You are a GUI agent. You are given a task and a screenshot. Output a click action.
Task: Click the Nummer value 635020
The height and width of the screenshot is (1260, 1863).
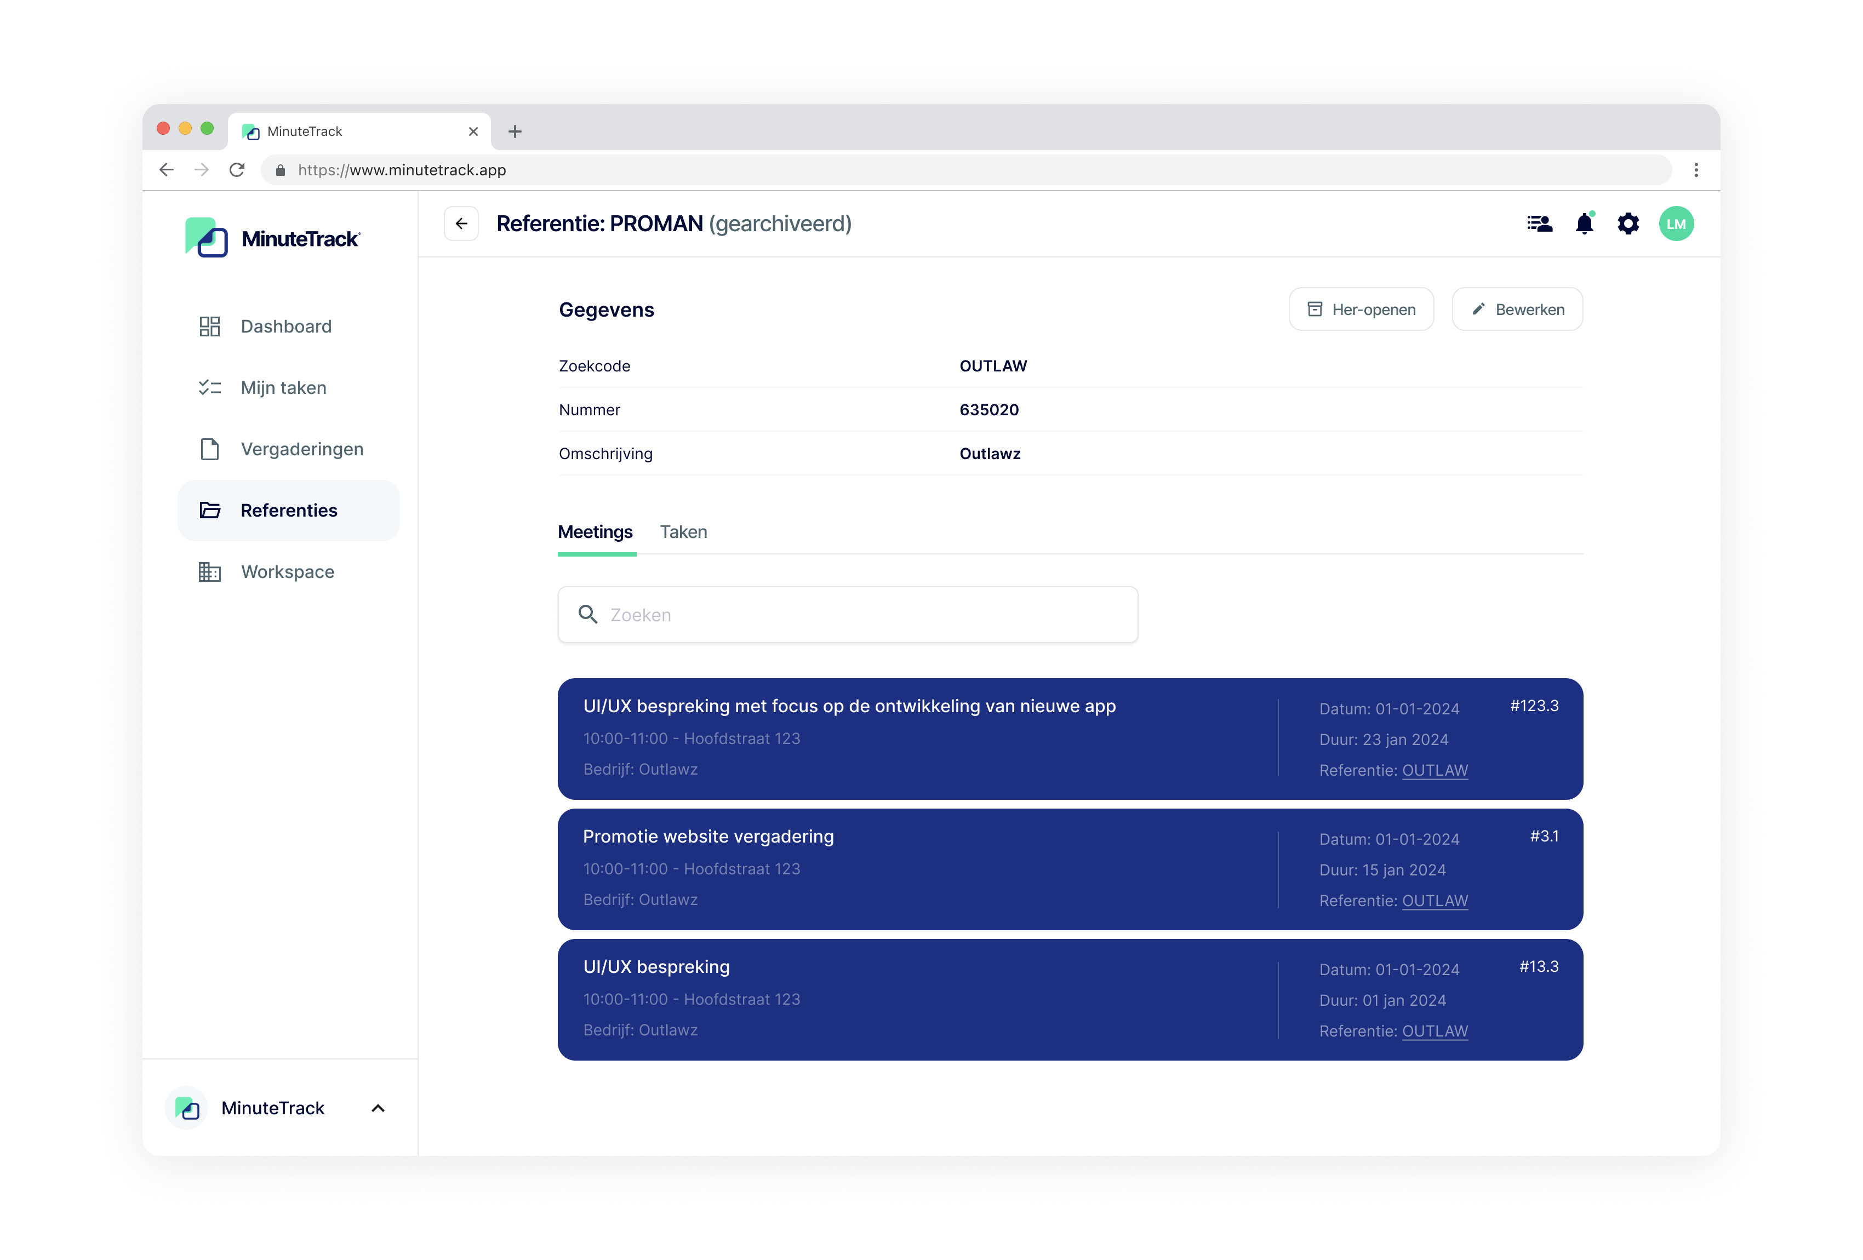pos(989,410)
